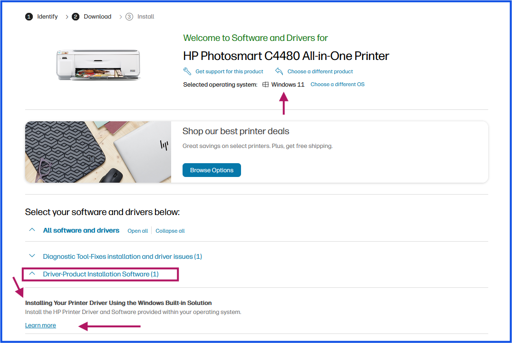
Task: Click the step 3 Install circle icon
Action: (x=129, y=17)
